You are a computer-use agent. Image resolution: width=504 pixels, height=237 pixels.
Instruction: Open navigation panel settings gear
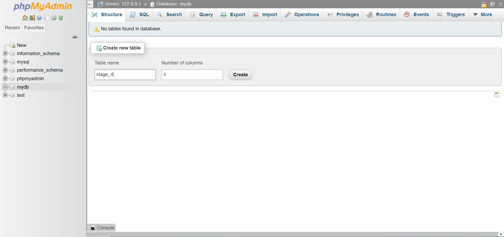point(54,18)
